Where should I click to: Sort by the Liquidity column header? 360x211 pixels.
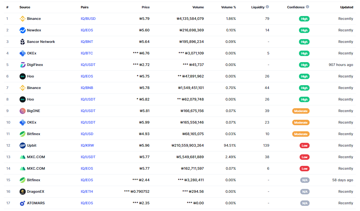pos(258,7)
